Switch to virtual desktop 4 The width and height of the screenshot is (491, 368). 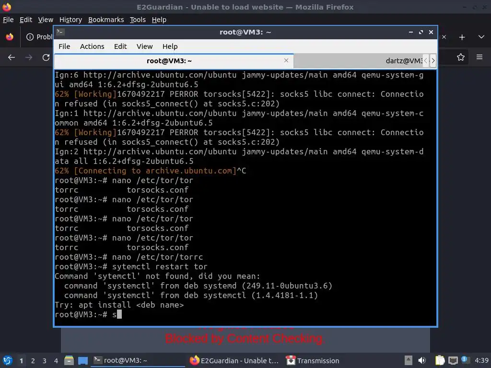[x=56, y=360]
